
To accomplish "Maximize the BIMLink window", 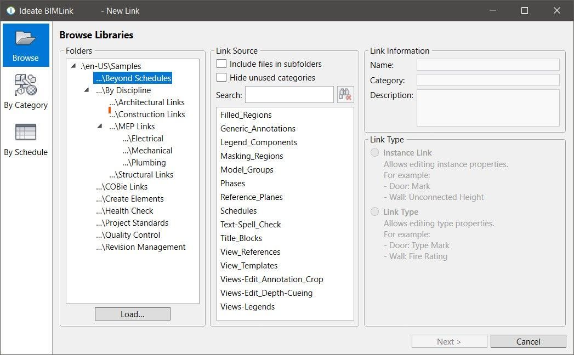I will [x=525, y=10].
